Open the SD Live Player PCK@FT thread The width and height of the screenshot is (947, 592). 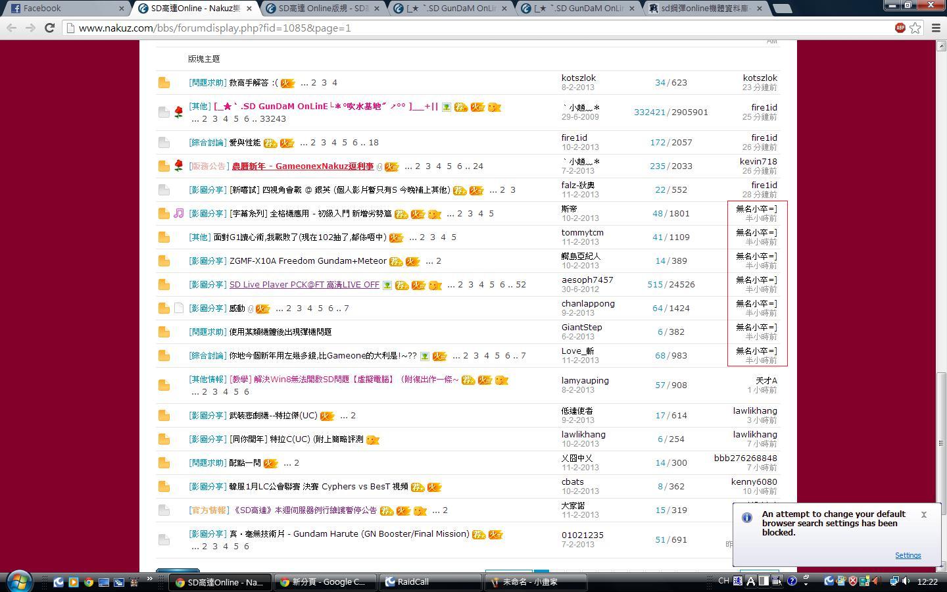coord(304,284)
